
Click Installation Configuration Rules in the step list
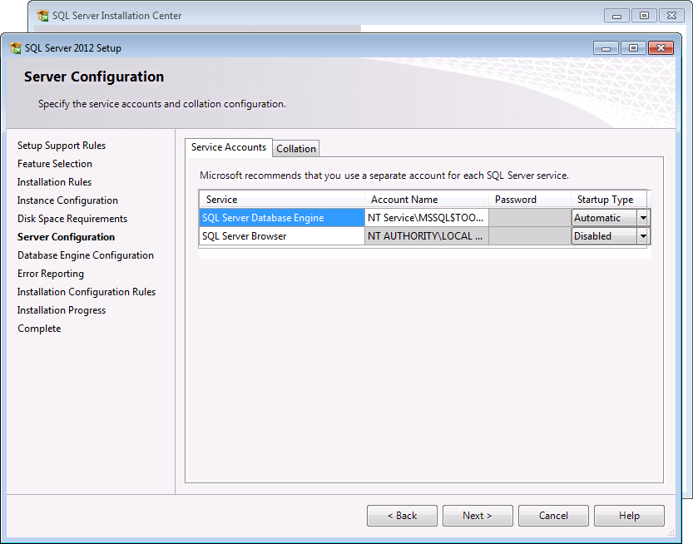click(x=87, y=292)
